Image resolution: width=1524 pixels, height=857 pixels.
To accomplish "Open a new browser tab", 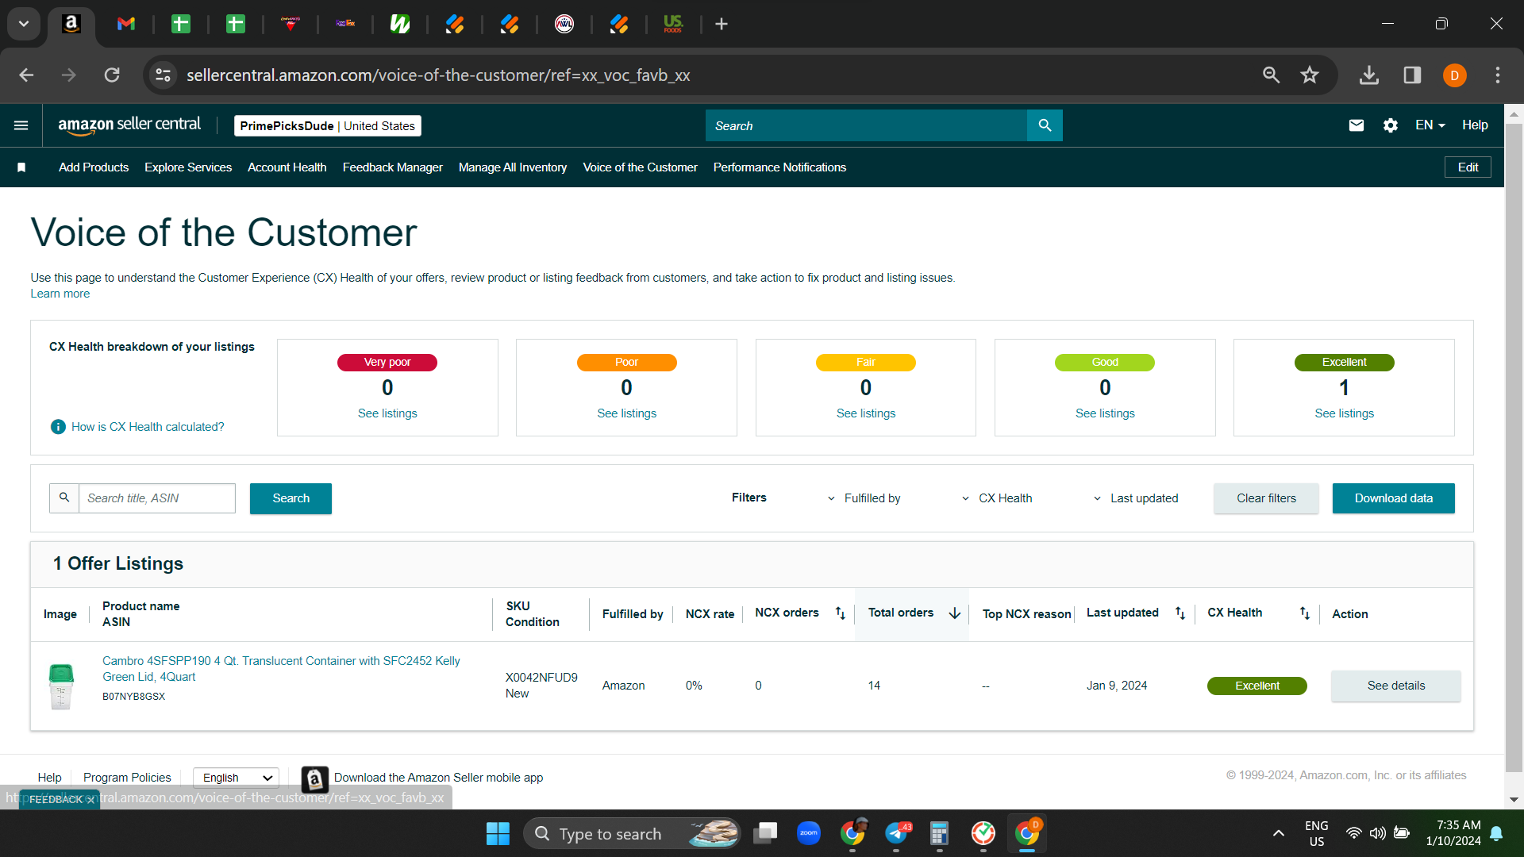I will [722, 25].
